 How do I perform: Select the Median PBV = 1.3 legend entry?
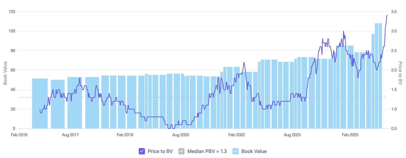[207, 151]
